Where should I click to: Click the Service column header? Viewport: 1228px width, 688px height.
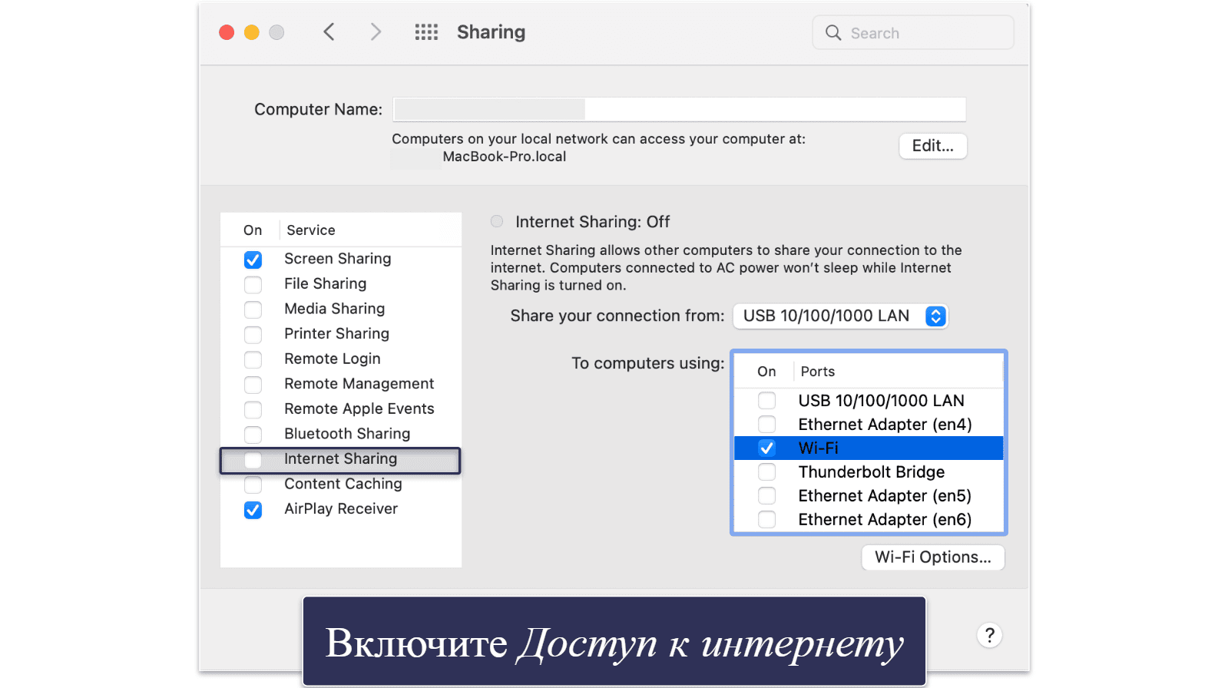tap(311, 230)
